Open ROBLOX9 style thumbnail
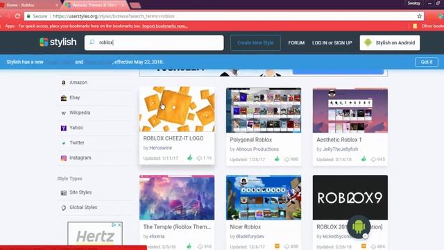 point(350,197)
